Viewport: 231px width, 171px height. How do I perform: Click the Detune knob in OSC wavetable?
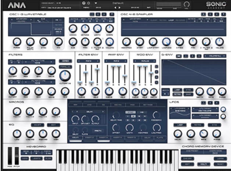85,29
